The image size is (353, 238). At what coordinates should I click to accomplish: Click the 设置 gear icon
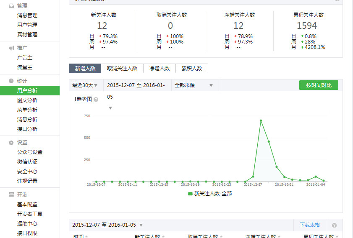[x=11, y=143]
